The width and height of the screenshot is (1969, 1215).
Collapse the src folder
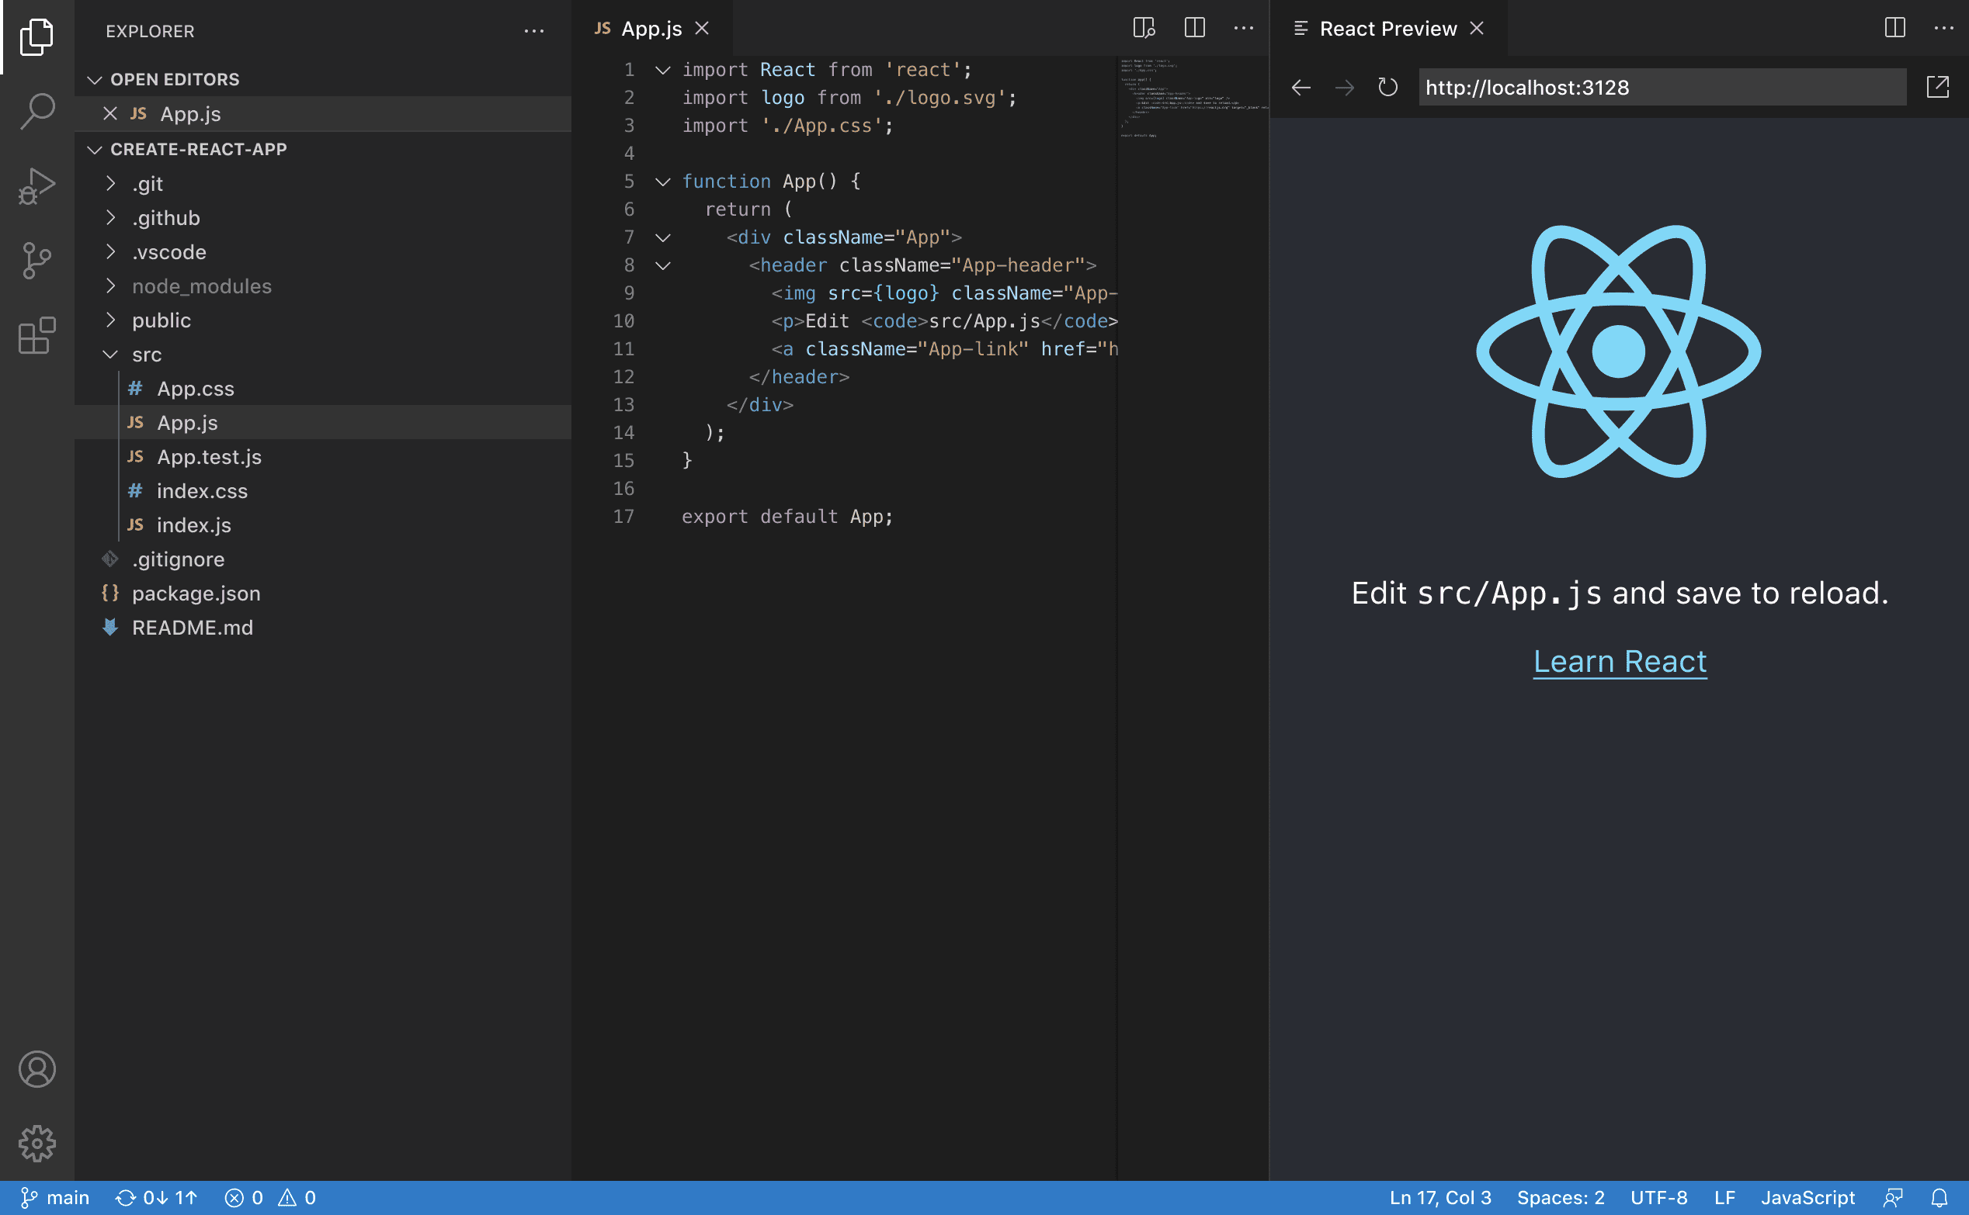(x=111, y=355)
